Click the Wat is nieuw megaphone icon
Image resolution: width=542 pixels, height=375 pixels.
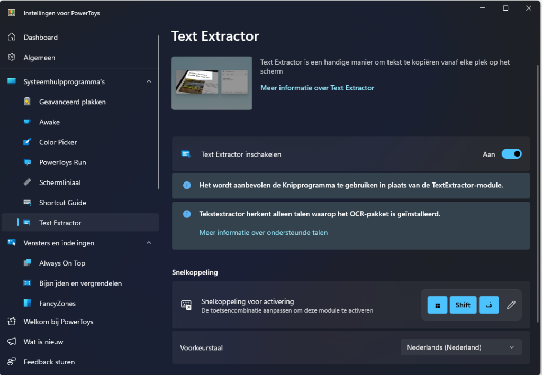12,342
